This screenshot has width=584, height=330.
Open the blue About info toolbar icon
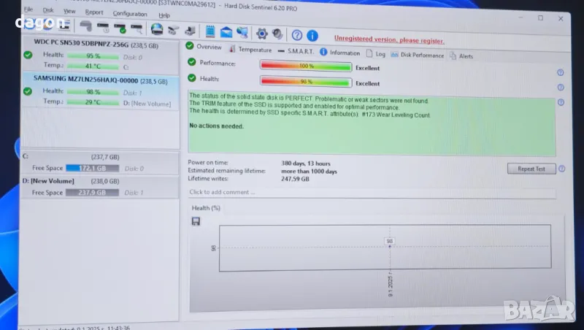pyautogui.click(x=312, y=35)
